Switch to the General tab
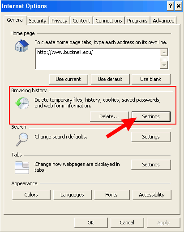 [15, 20]
